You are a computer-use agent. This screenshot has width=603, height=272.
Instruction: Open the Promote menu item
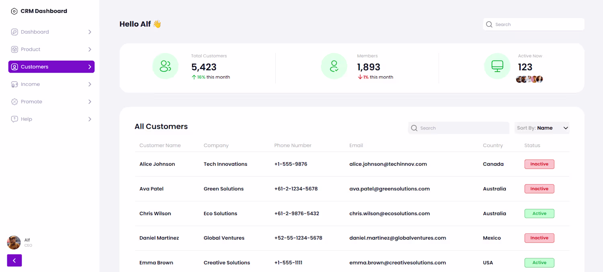coord(51,102)
